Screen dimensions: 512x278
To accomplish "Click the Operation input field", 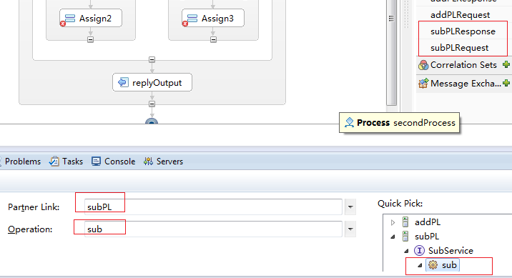I will pos(213,229).
